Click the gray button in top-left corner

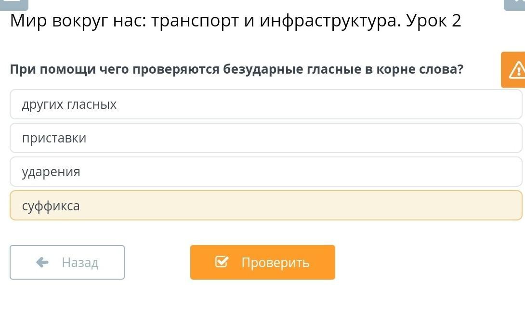click(13, 4)
